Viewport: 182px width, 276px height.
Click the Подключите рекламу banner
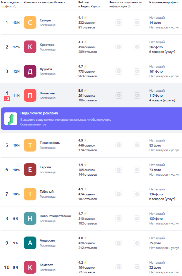92,119
